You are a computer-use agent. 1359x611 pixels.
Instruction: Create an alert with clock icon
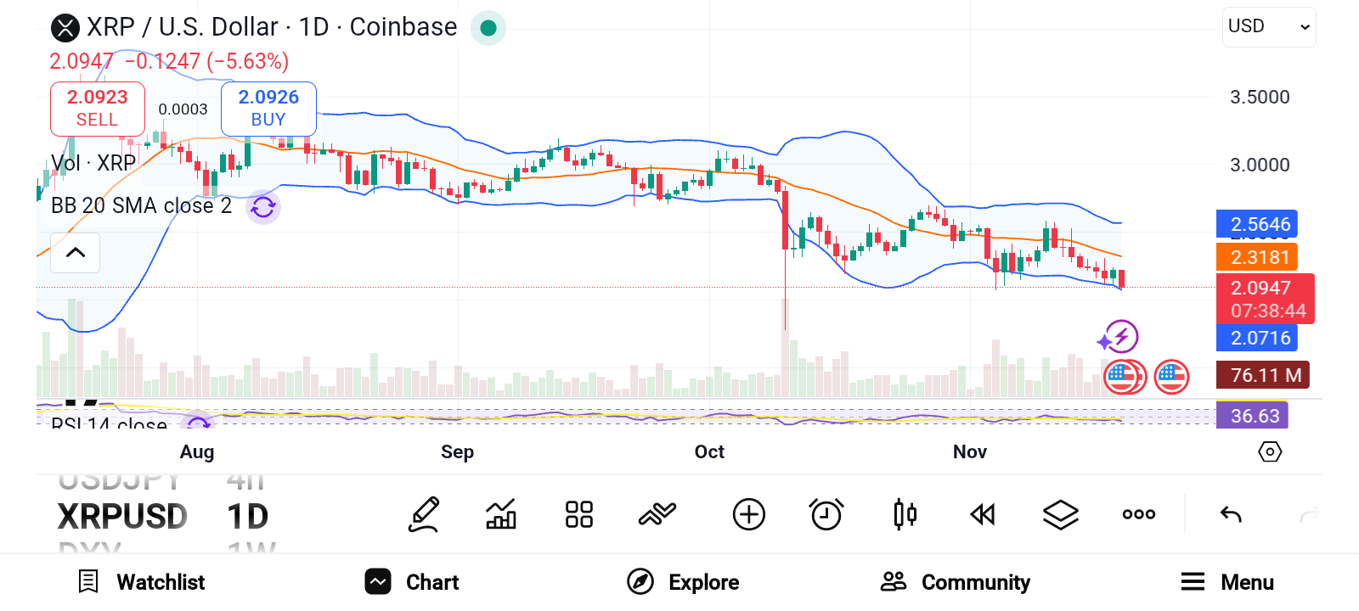click(x=826, y=514)
